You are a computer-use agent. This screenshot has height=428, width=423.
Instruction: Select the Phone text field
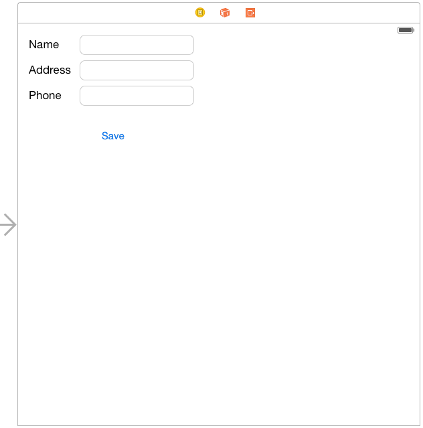[137, 96]
